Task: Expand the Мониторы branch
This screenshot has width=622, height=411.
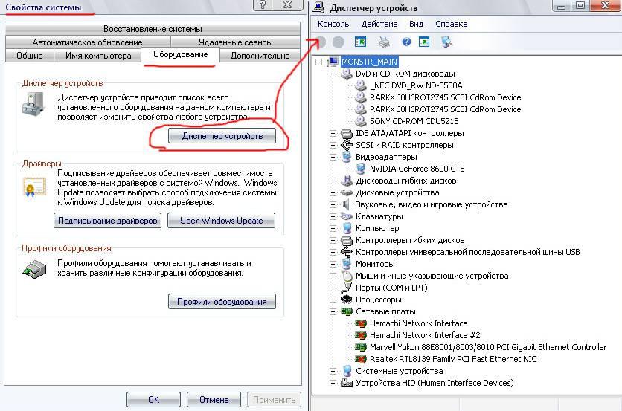Action: tap(333, 264)
